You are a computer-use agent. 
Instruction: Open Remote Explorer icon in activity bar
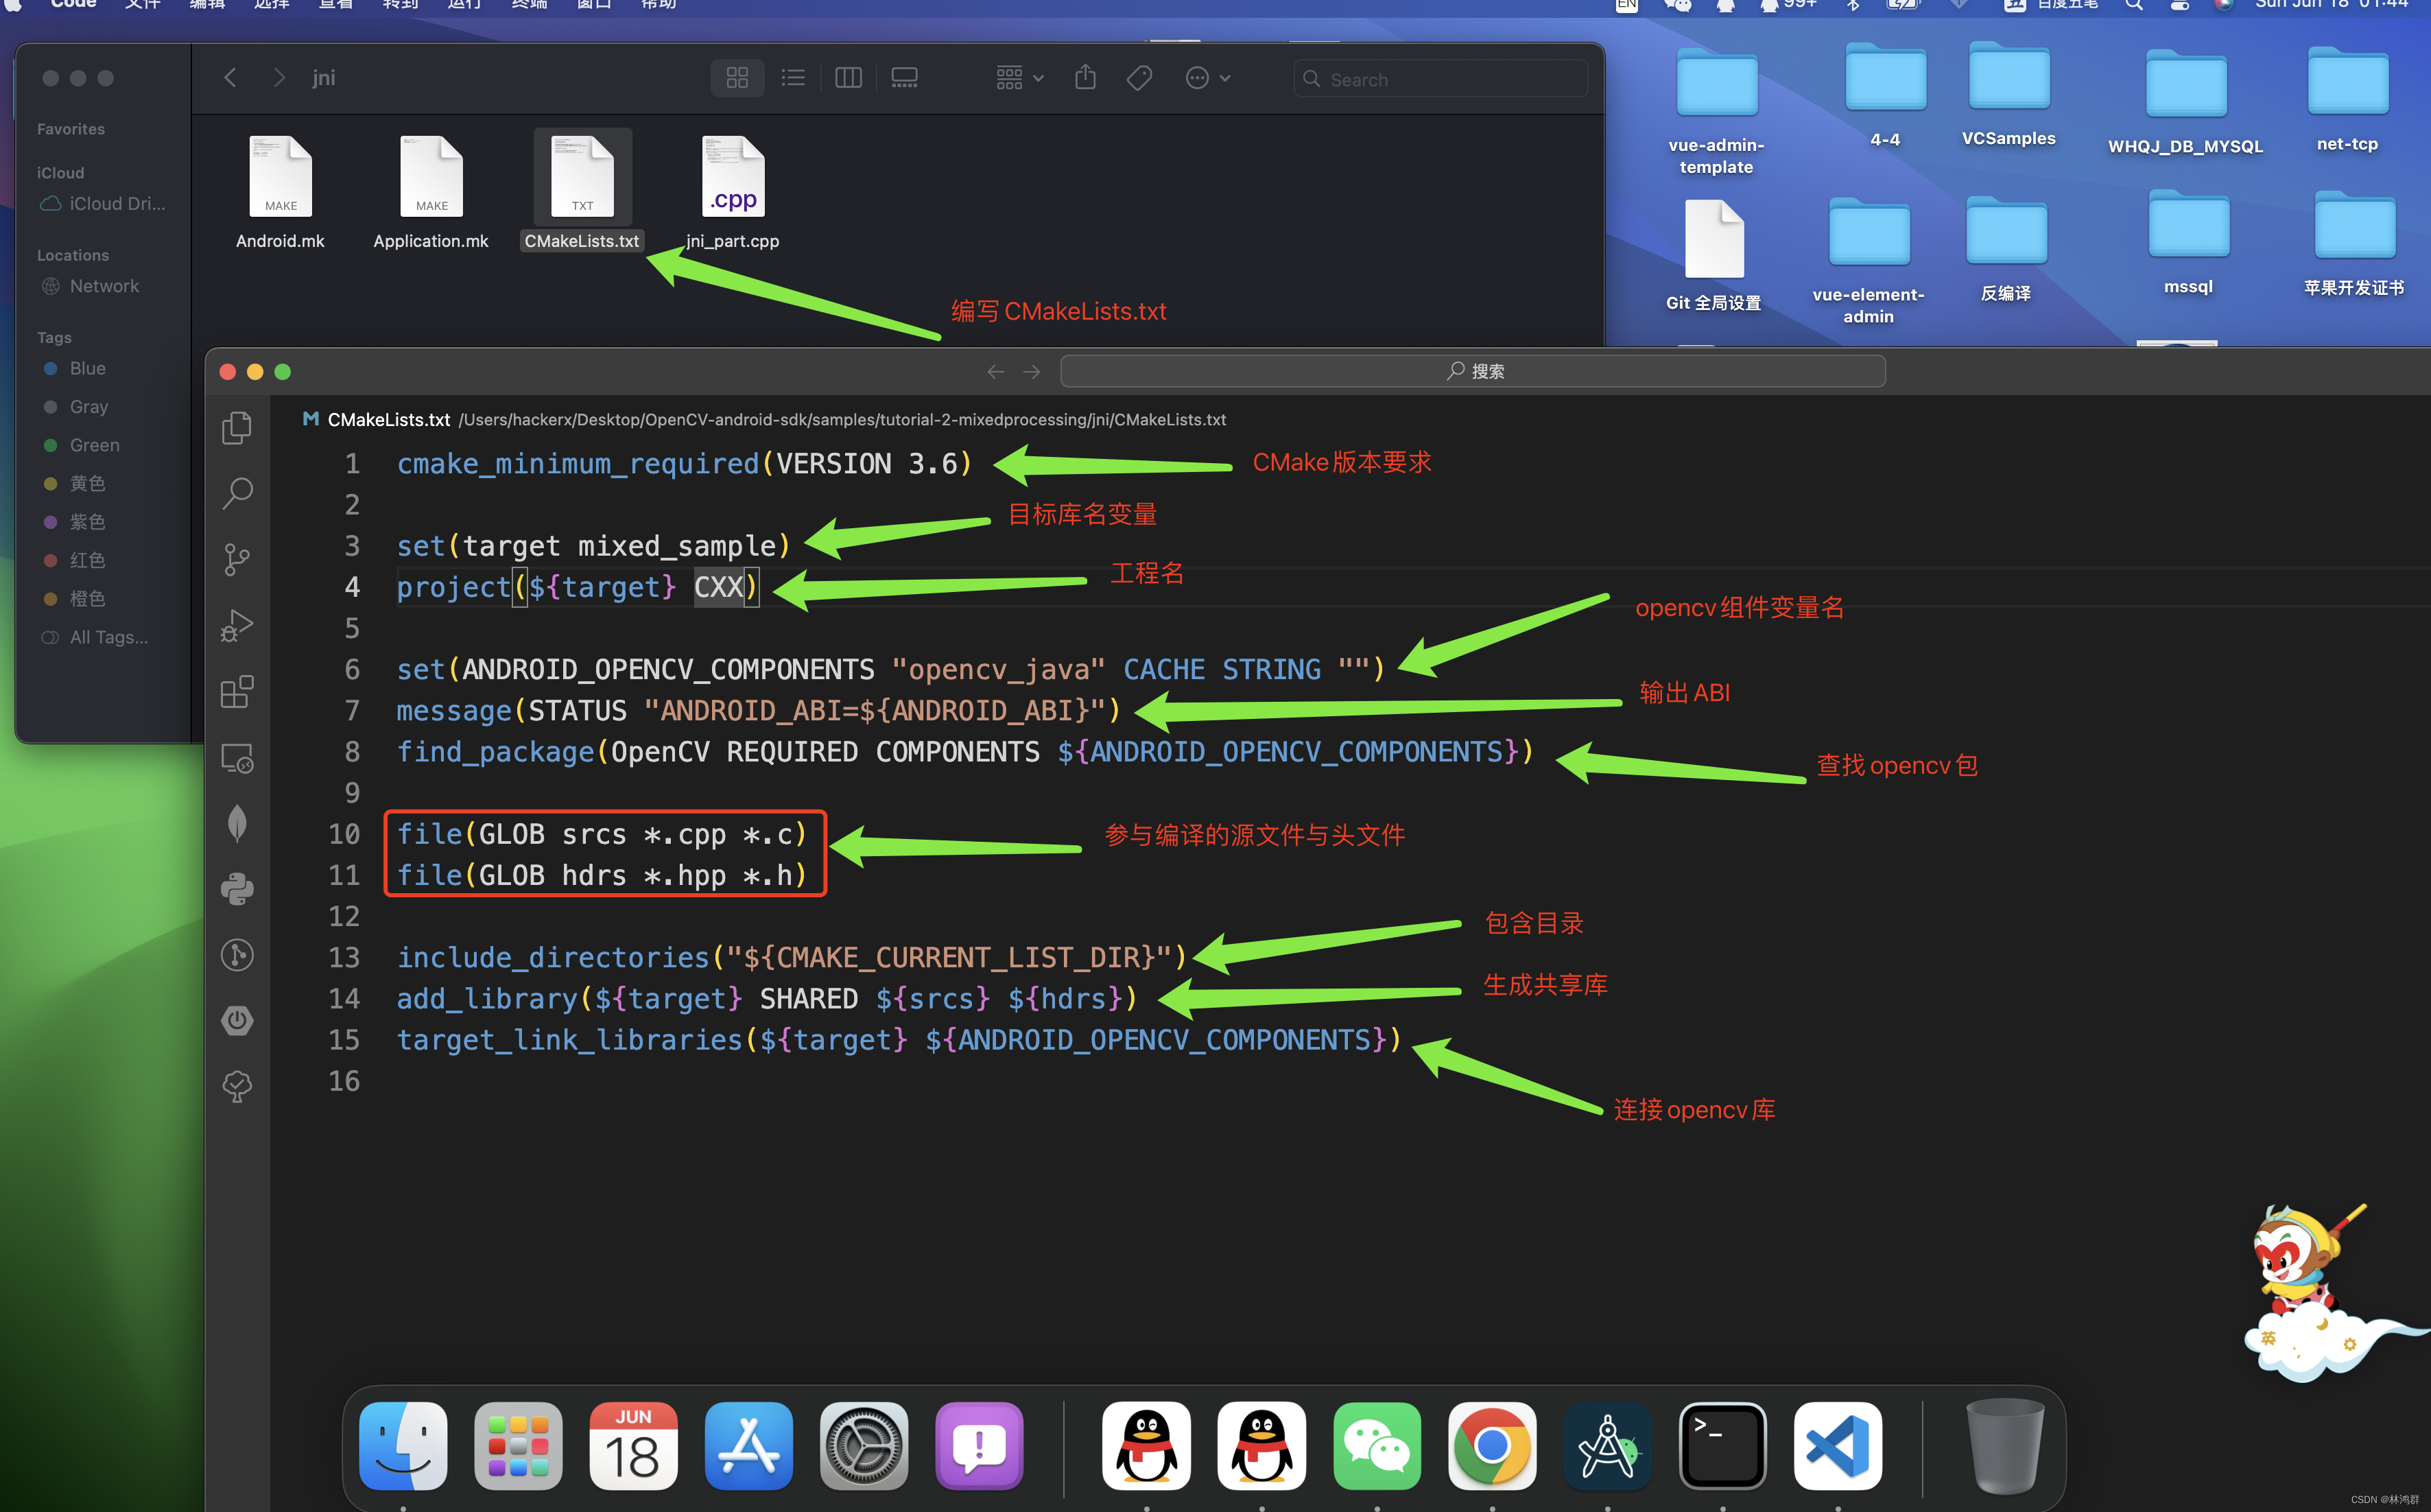click(x=237, y=758)
